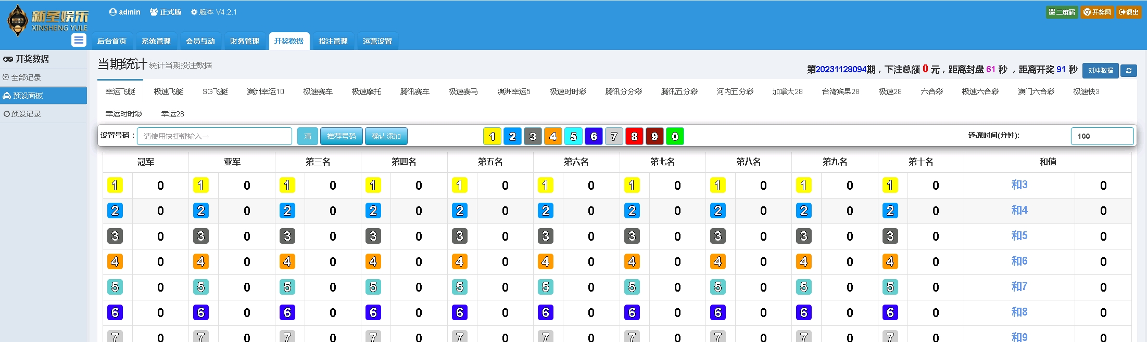Click the 设置号码 input field
Image resolution: width=1147 pixels, height=342 pixels.
pos(214,136)
